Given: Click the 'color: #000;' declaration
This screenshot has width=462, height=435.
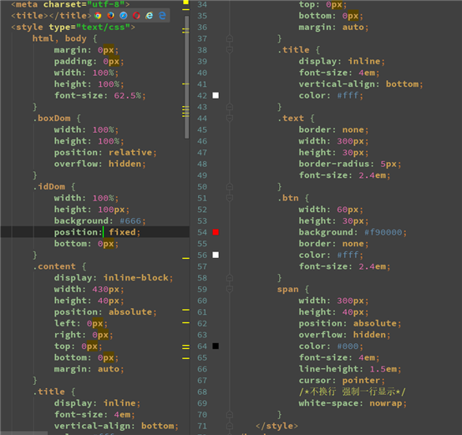Looking at the screenshot, I should click(x=331, y=346).
